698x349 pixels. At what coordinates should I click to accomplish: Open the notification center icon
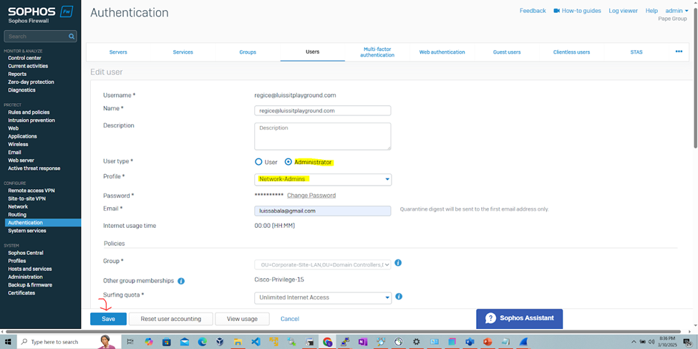(x=688, y=342)
